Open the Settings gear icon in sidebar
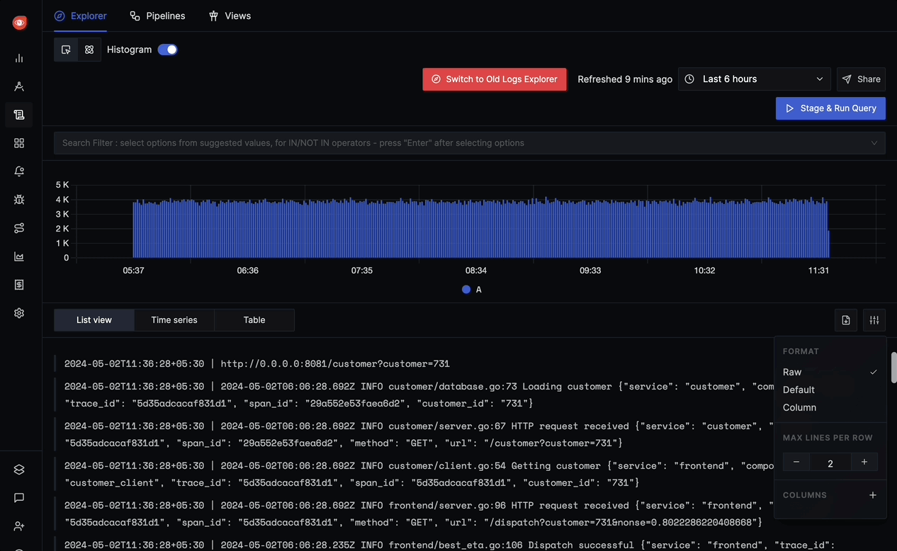This screenshot has height=551, width=897. [19, 313]
